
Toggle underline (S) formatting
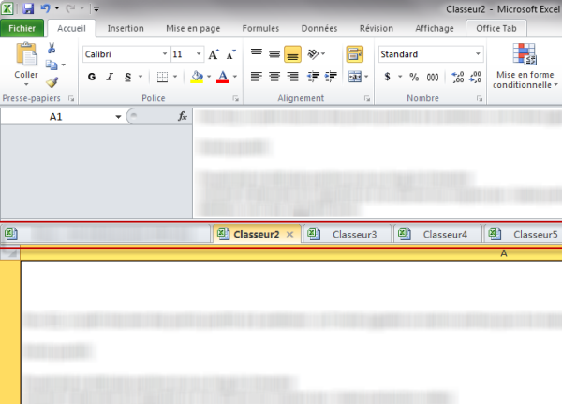point(127,77)
